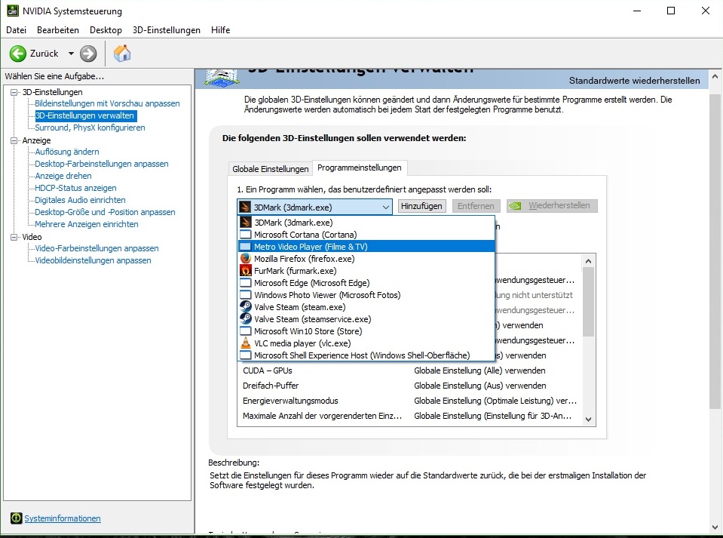This screenshot has height=538, width=723.
Task: Click the Entfernen button
Action: (x=476, y=206)
